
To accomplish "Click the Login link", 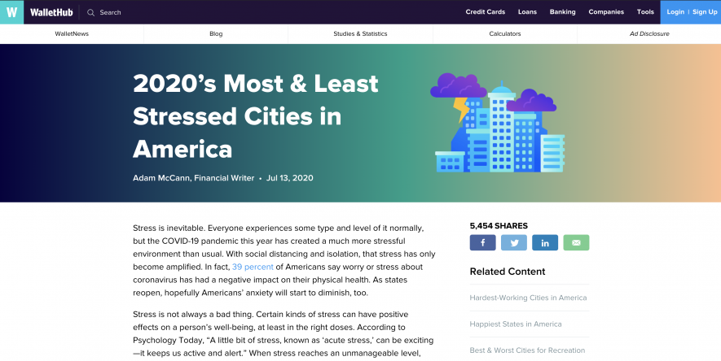I will 675,12.
